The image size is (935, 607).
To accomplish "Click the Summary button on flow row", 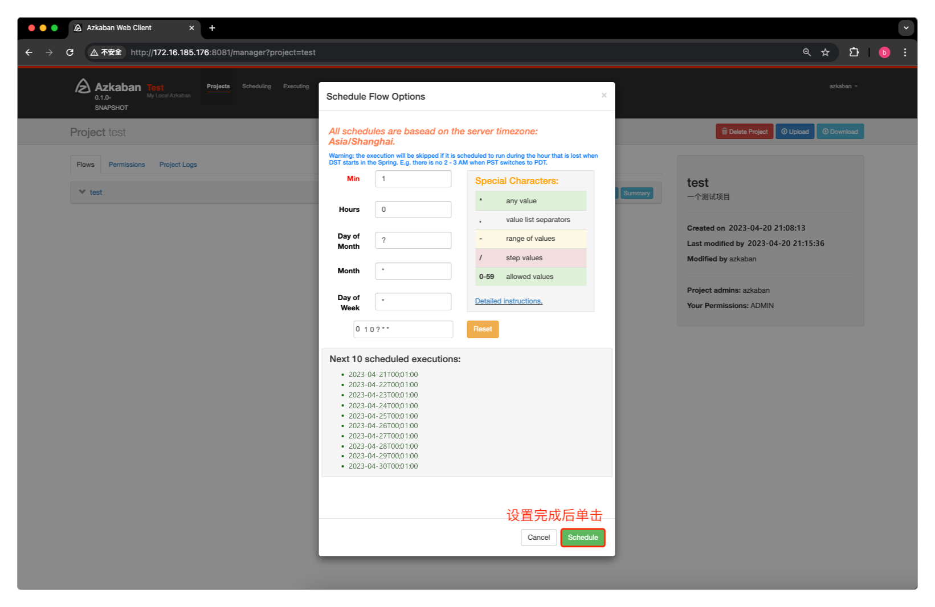I will 636,193.
